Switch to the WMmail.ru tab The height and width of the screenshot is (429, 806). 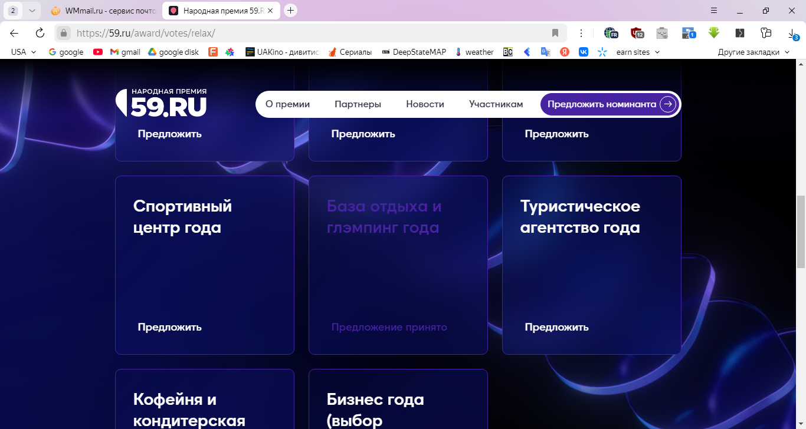(103, 11)
